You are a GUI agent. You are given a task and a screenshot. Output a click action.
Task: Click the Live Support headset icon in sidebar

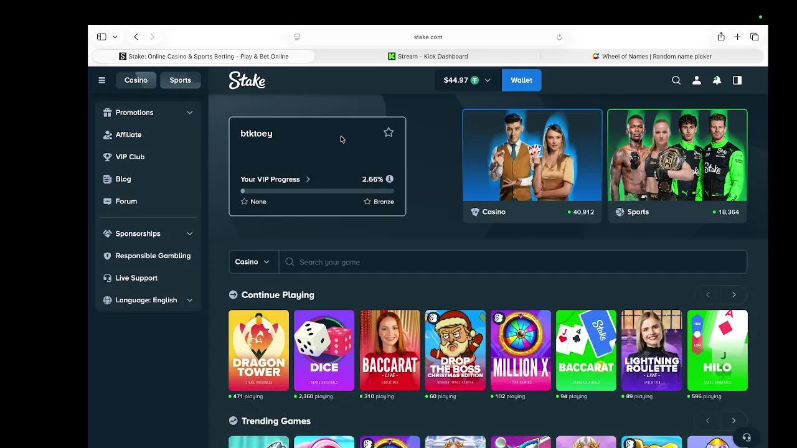coord(107,278)
